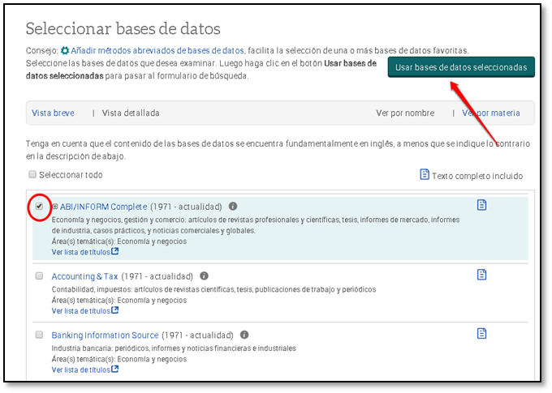Click full-text icon for Banking Information Source
Viewport: 552px width, 393px height.
481,333
